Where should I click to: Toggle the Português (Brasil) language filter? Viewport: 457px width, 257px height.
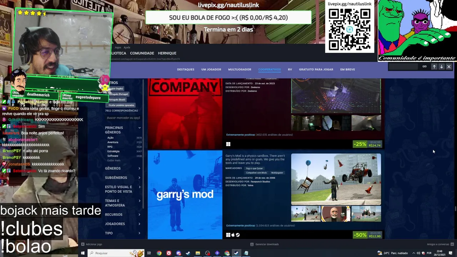[117, 100]
